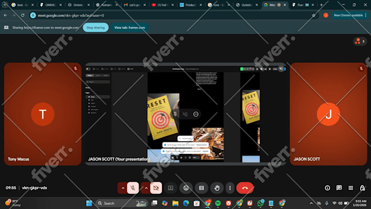The height and width of the screenshot is (209, 371).
Task: Open the Windows Start menu
Action: point(89,204)
